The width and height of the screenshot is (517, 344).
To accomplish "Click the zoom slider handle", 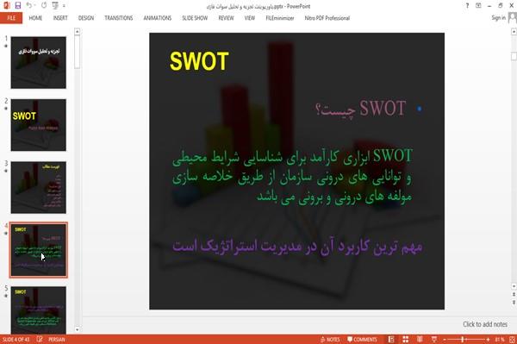I will pyautogui.click(x=463, y=340).
